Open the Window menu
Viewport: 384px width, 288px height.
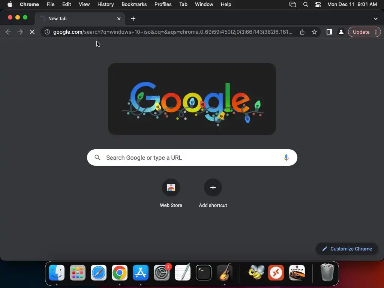[x=204, y=4]
